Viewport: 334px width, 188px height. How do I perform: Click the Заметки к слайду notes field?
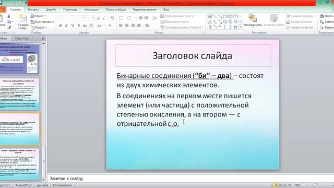190,179
